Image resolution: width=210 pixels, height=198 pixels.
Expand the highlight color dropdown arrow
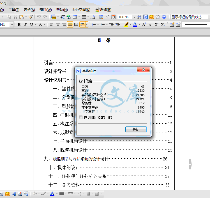pyautogui.click(x=130, y=25)
